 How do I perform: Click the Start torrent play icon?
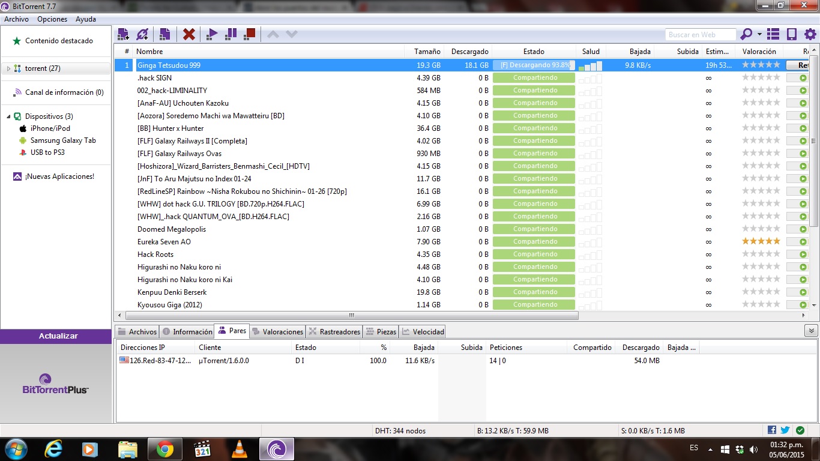coord(211,34)
